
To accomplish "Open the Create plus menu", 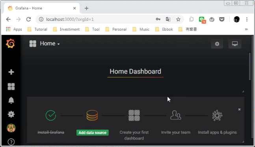I will [x=11, y=72].
